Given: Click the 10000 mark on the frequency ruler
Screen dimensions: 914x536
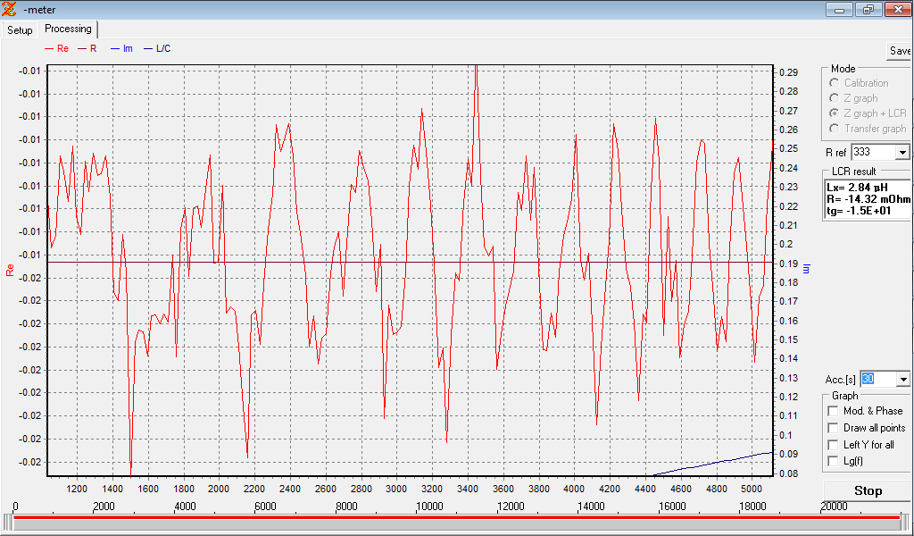Looking at the screenshot, I should click(429, 507).
